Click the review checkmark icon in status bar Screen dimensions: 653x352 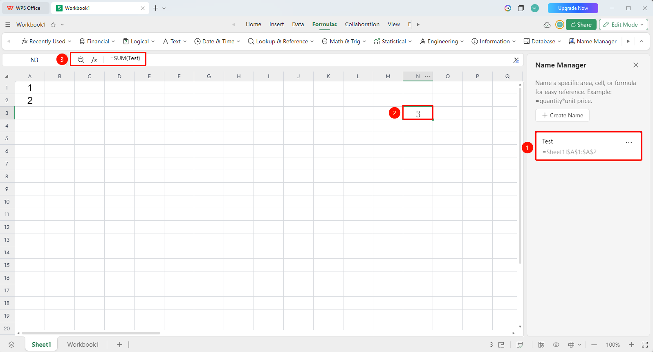[x=520, y=345]
